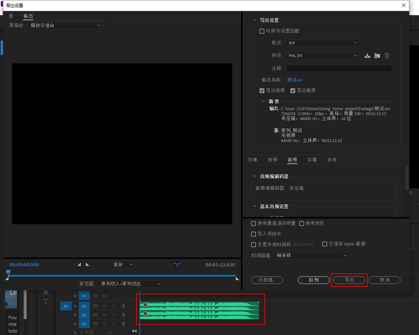Switch to the Captions tab
This screenshot has height=335, width=419.
tap(312, 160)
